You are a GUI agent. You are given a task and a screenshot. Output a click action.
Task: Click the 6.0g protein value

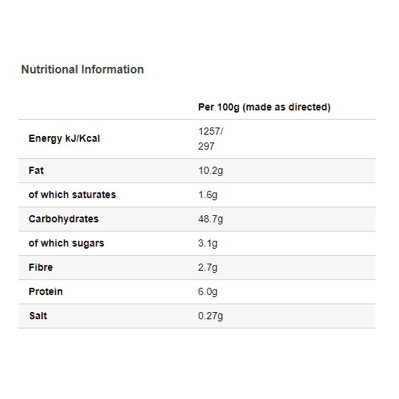(207, 292)
